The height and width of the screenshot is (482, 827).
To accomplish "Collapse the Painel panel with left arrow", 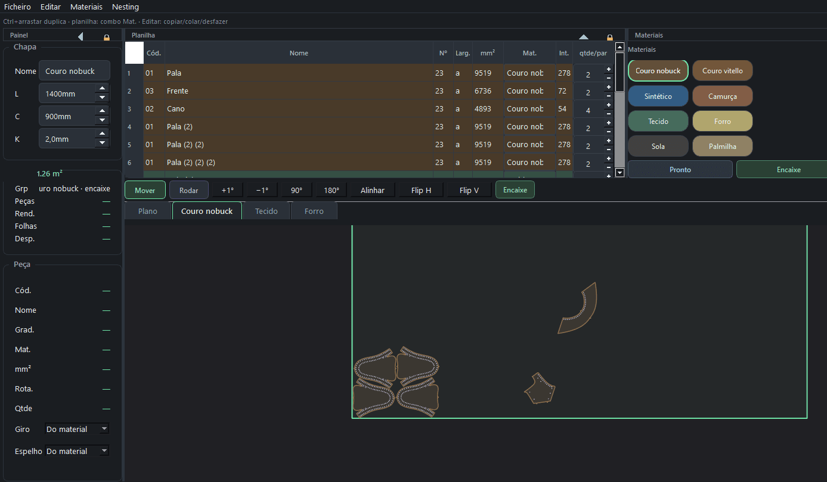I will pos(80,36).
